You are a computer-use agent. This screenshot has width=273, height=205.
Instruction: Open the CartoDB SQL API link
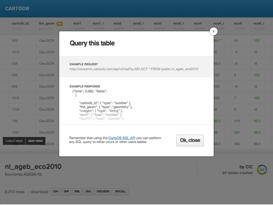pyautogui.click(x=122, y=138)
